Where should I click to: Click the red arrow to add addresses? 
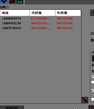tap(85, 100)
